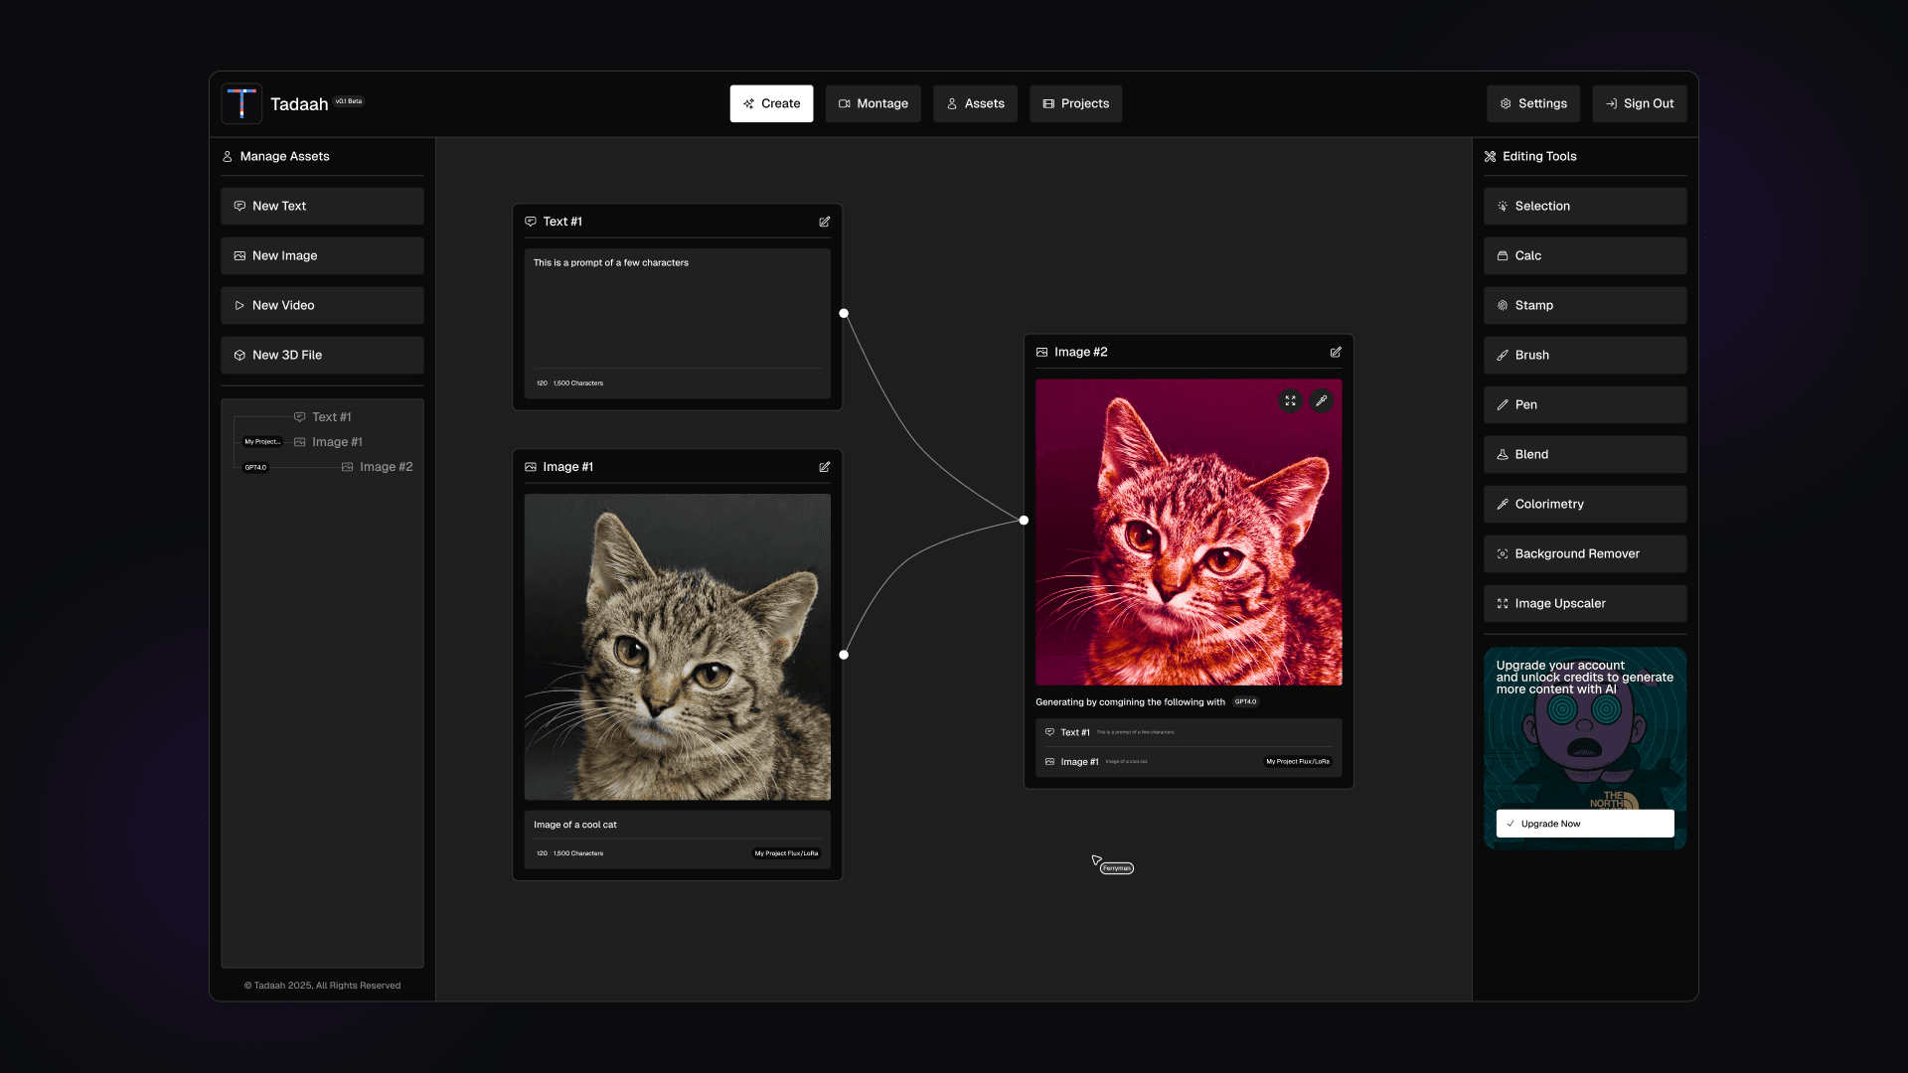Image resolution: width=1908 pixels, height=1073 pixels.
Task: Click the Manage Assets header icon
Action: (x=228, y=156)
